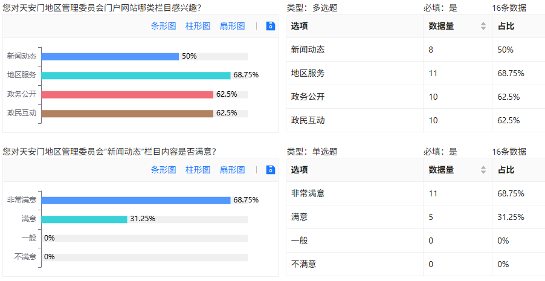The height and width of the screenshot is (281, 545).
Task: Click the 选项 header in second table
Action: point(299,170)
